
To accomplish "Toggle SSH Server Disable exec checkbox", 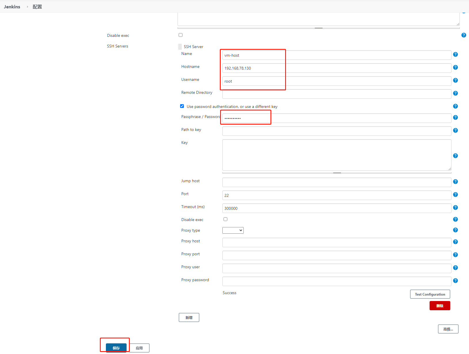I will (x=225, y=219).
